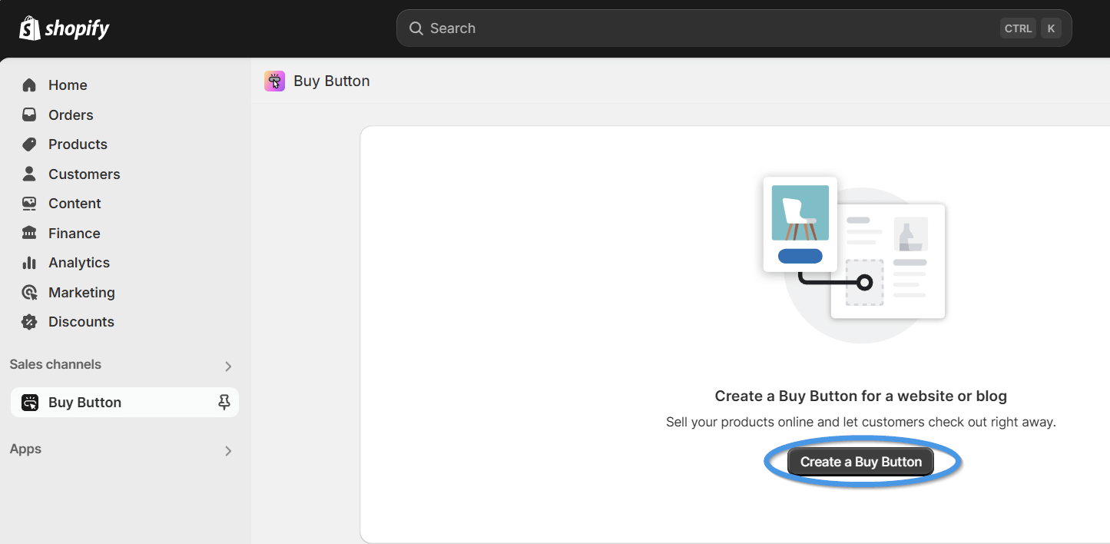Select Buy Button sales channel label

84,403
